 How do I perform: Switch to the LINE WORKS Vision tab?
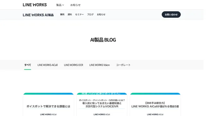tap(99, 65)
